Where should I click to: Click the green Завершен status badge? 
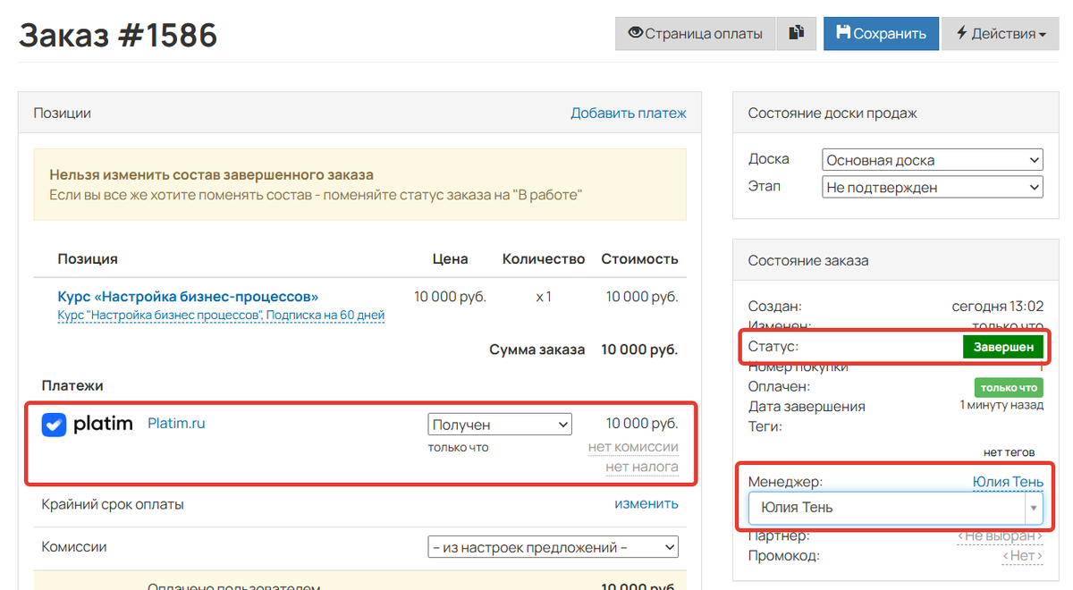click(x=1003, y=346)
